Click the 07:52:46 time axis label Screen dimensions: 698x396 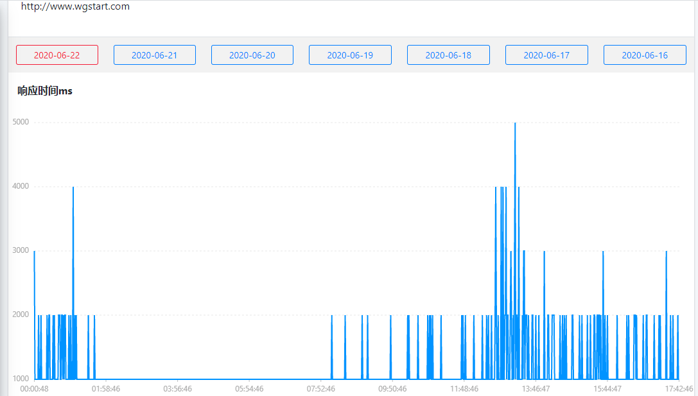tap(321, 388)
